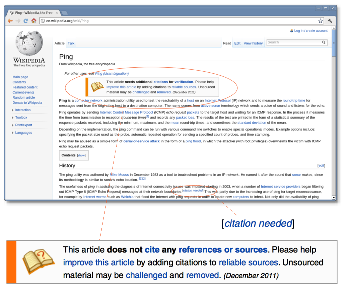Image resolution: width=343 pixels, height=289 pixels.
Task: Open the Mike Muuss link
Action: tap(119, 174)
